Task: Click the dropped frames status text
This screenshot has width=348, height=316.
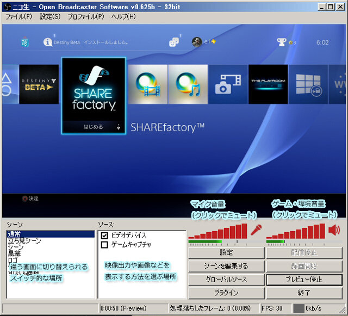Action: [210, 308]
